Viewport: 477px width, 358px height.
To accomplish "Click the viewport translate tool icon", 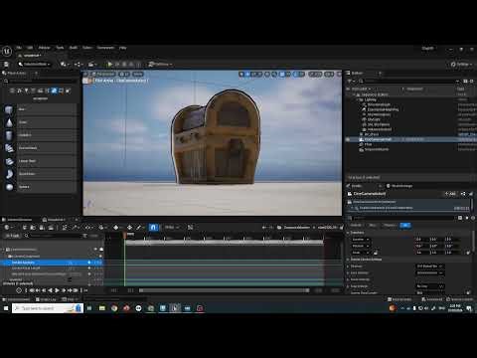I will tap(247, 74).
